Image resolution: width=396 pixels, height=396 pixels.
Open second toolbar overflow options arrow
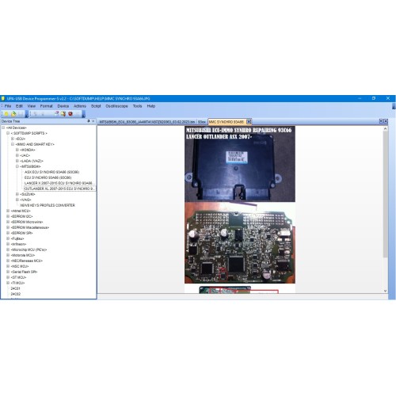(x=83, y=114)
